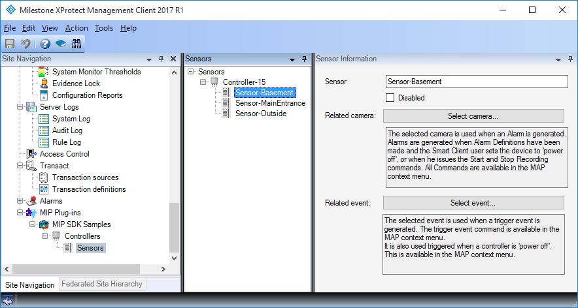This screenshot has height=308, width=578.
Task: Expand the Alarms tree node
Action: pyautogui.click(x=20, y=201)
